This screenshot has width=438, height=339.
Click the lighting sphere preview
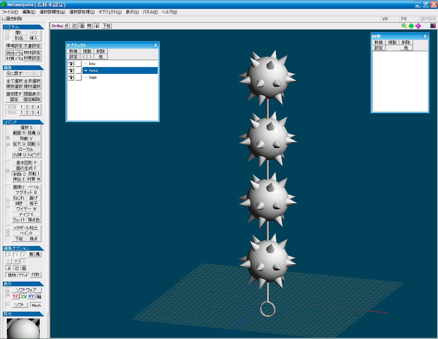pos(23,328)
